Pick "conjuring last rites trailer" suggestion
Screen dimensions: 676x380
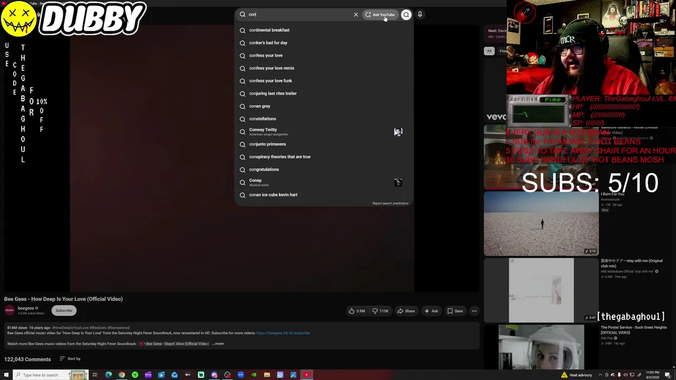(324, 93)
